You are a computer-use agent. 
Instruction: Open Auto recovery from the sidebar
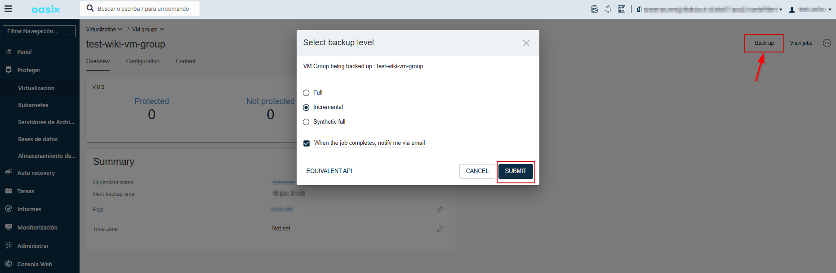[36, 173]
